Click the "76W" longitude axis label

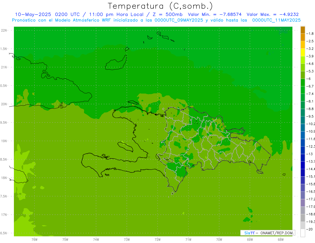coord(34,240)
